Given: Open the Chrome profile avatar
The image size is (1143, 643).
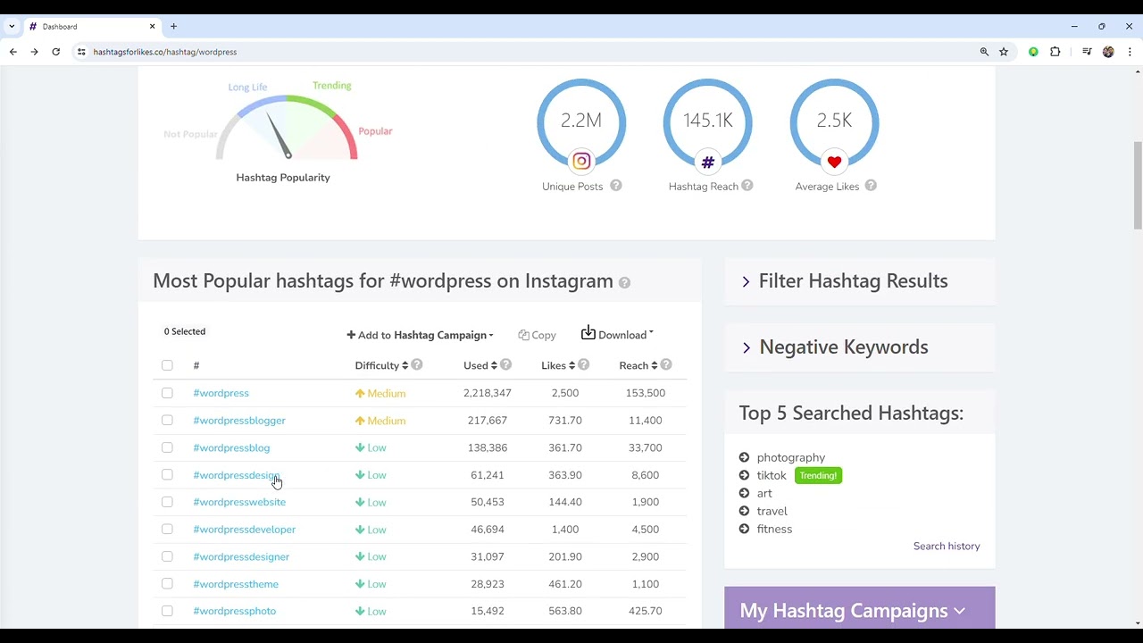Looking at the screenshot, I should [x=1108, y=52].
